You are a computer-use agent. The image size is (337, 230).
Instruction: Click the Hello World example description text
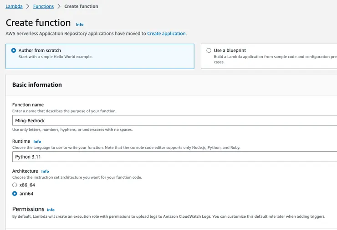click(x=55, y=57)
